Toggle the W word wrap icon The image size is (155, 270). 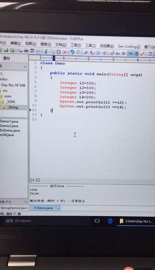124,54
